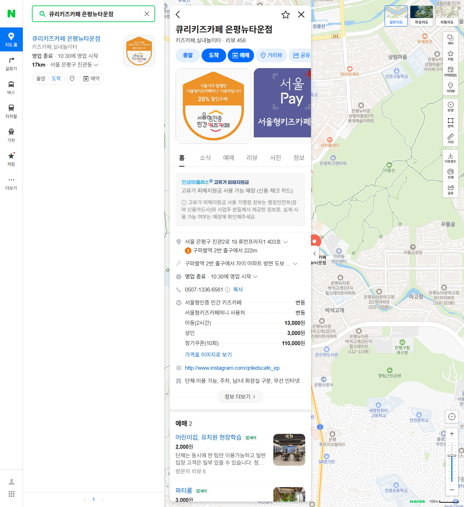Click the zoom slider handle on map

pos(452,456)
